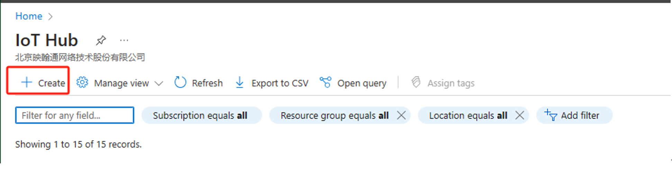Focus the Filter for any field box
Screen dimensions: 672x172
[75, 115]
